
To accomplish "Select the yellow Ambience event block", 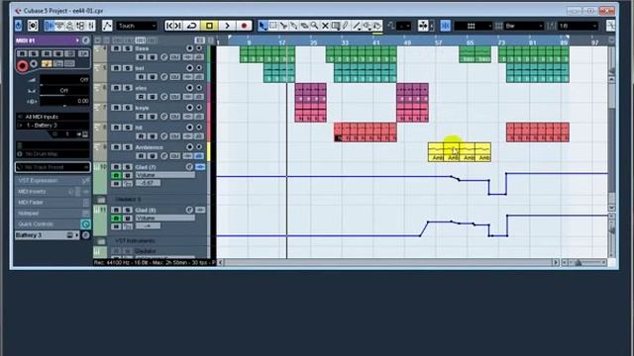I will (x=460, y=152).
